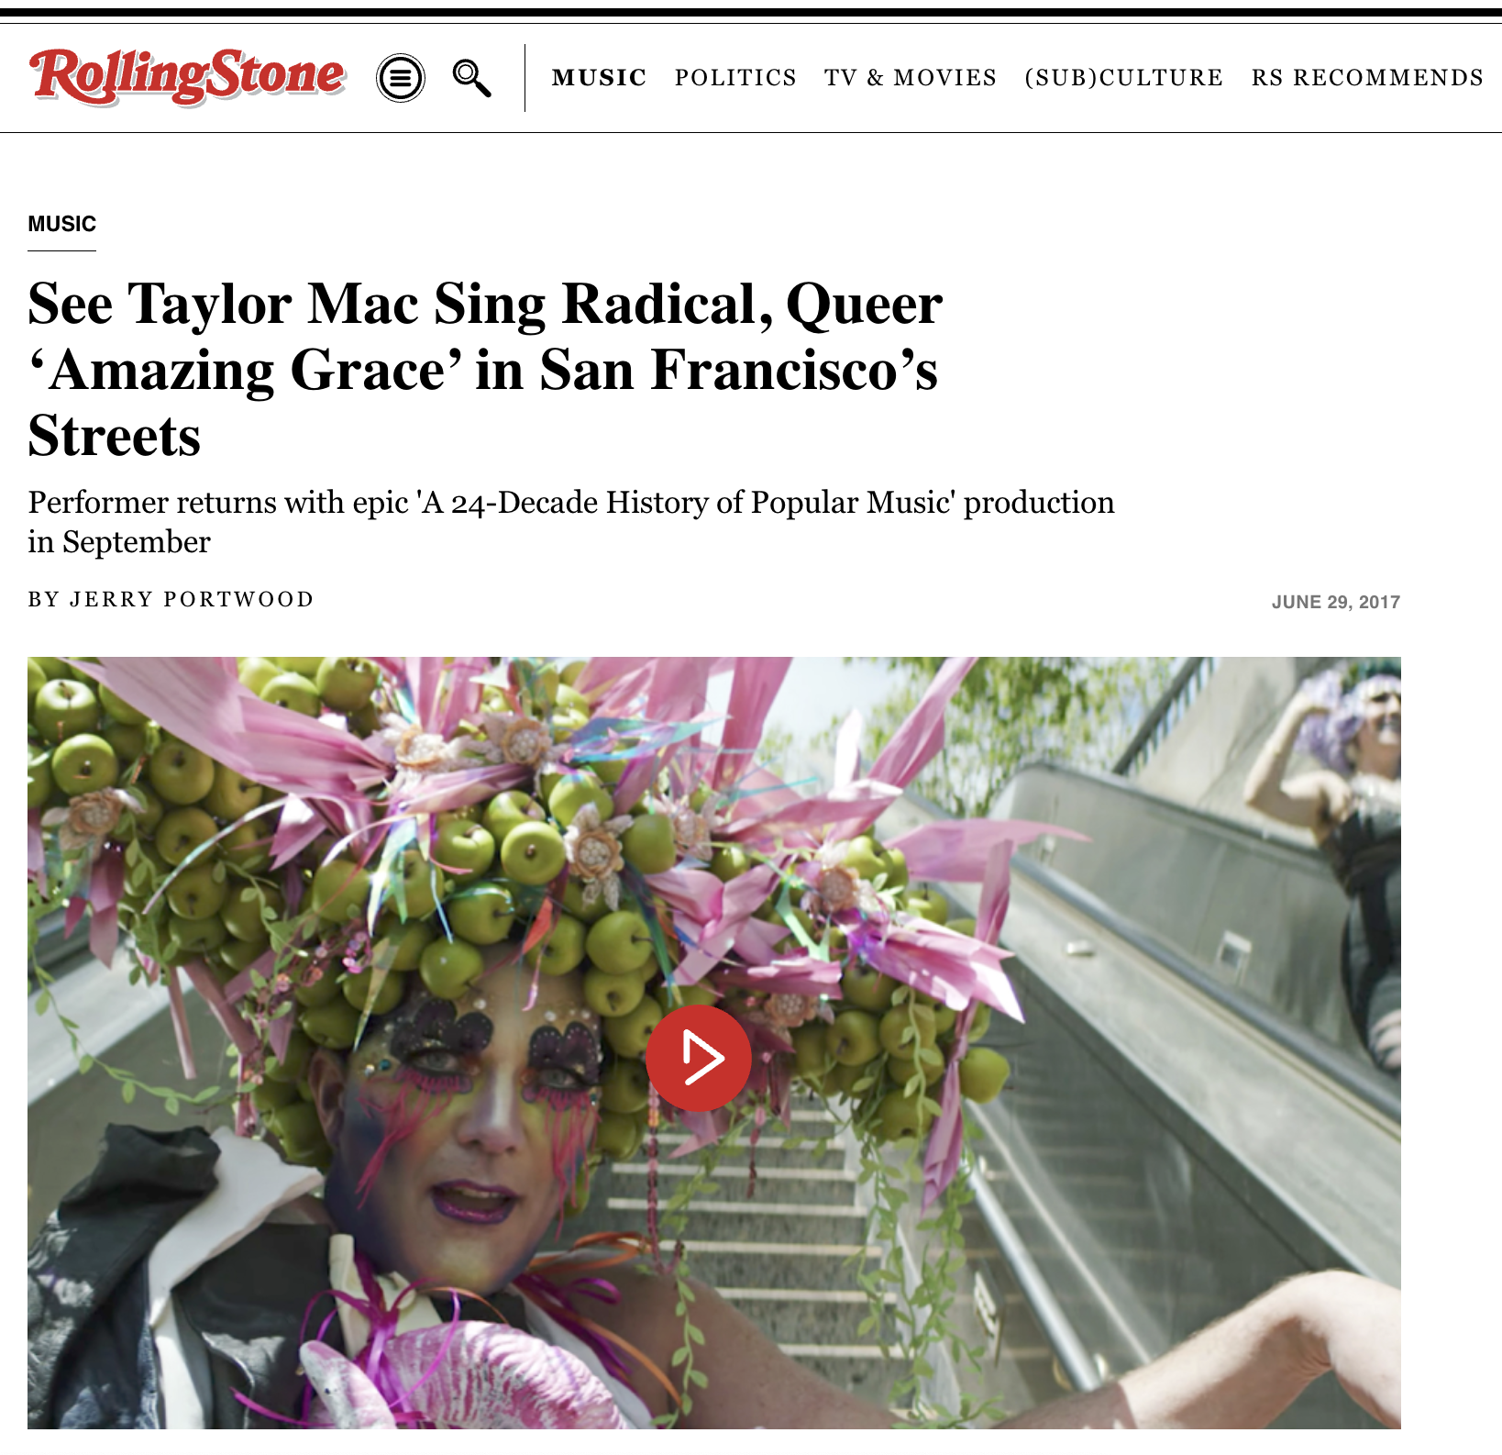
Task: Open the TV & Movies section
Action: click(911, 78)
